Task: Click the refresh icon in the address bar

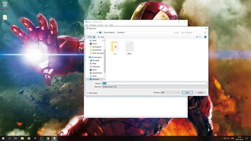Action: 178,33
